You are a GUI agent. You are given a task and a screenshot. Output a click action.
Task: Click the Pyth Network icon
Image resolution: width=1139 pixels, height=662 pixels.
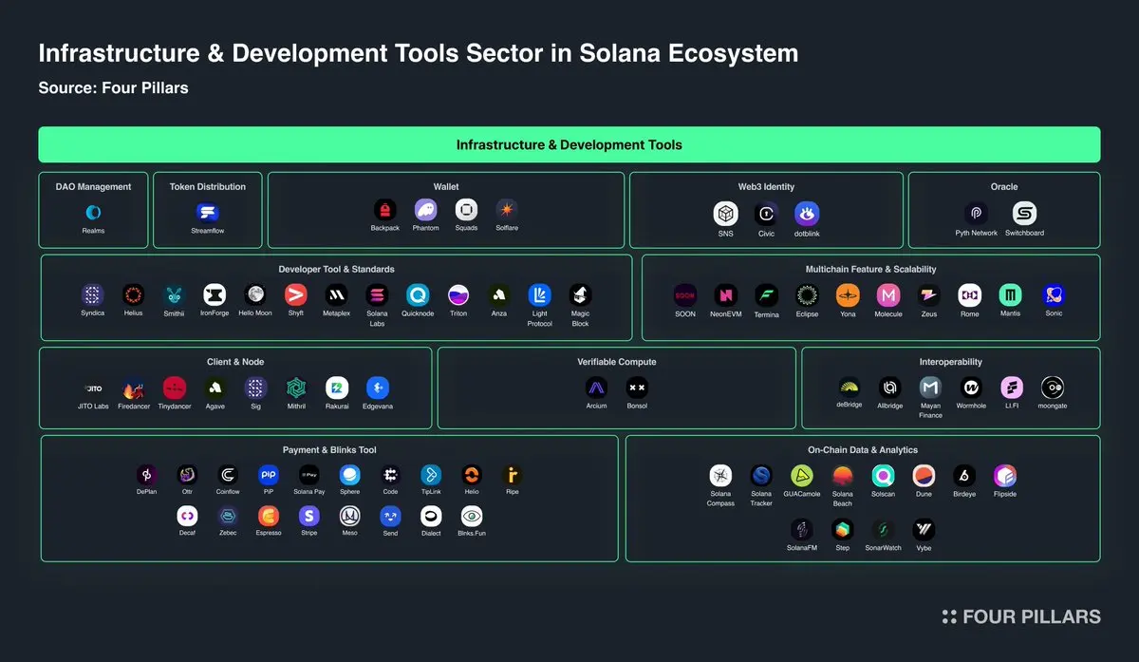977,214
